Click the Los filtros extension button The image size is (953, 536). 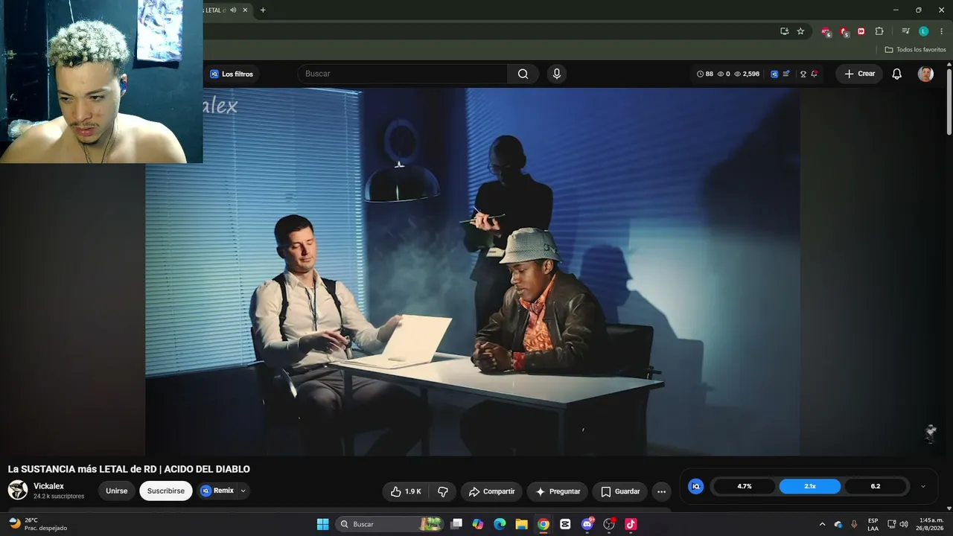232,74
